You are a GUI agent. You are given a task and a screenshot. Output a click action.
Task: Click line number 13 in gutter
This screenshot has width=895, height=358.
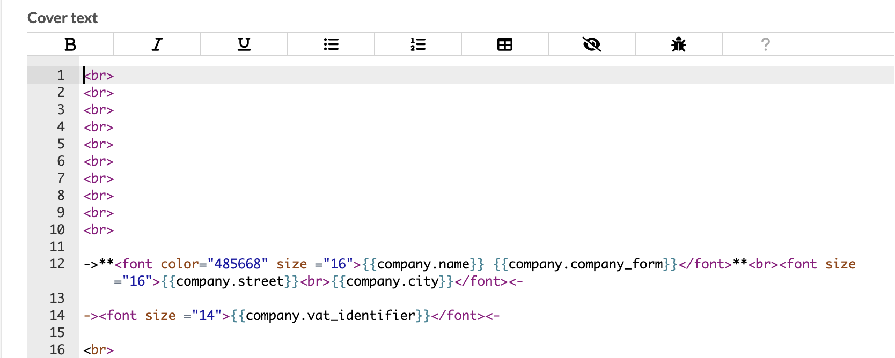point(57,298)
